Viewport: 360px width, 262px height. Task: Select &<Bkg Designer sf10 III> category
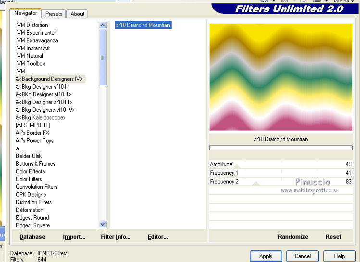point(44,102)
